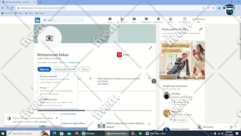241x136 pixels.
Task: Bookmark this page star icon
Action: point(213,8)
